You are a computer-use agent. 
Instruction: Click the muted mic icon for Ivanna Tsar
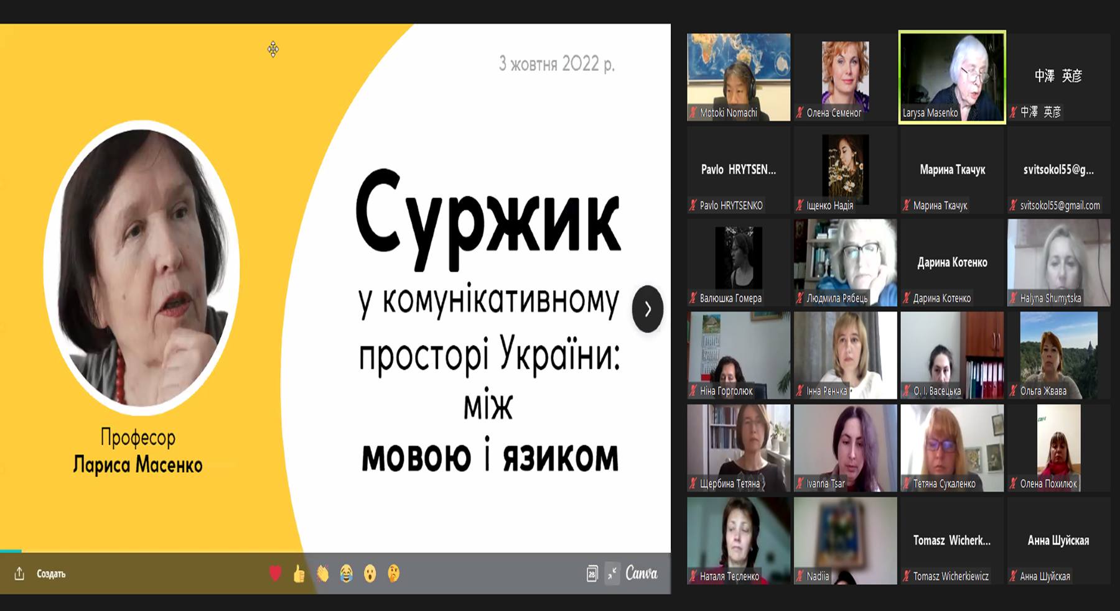800,484
